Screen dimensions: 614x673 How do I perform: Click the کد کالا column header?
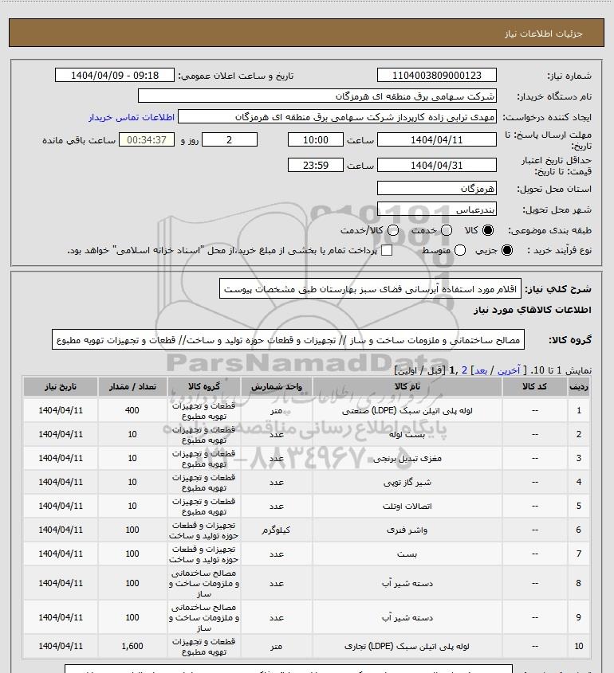[534, 386]
